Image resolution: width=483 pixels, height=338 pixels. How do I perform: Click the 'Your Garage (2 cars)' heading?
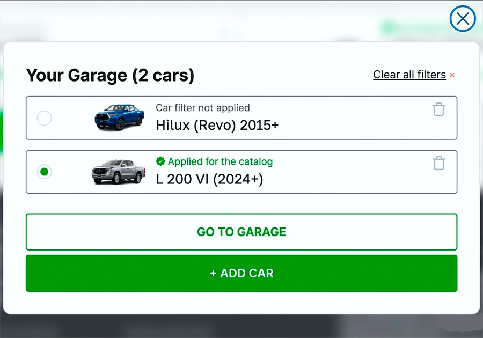tap(110, 75)
